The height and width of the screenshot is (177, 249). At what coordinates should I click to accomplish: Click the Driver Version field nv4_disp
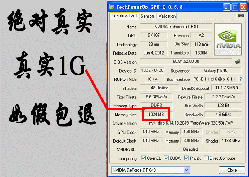(191, 123)
